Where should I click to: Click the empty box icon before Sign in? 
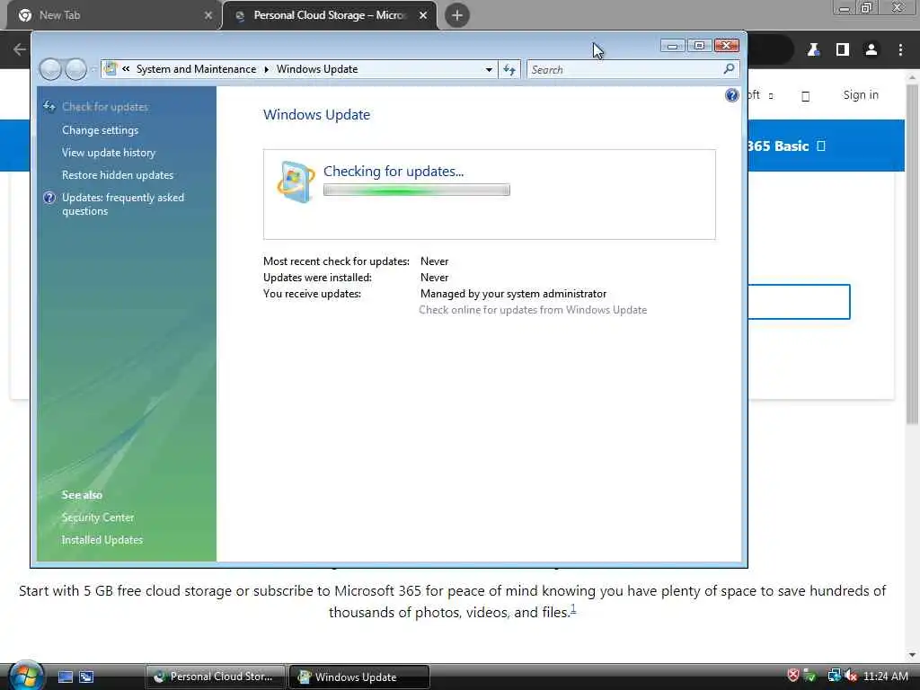[x=806, y=96]
